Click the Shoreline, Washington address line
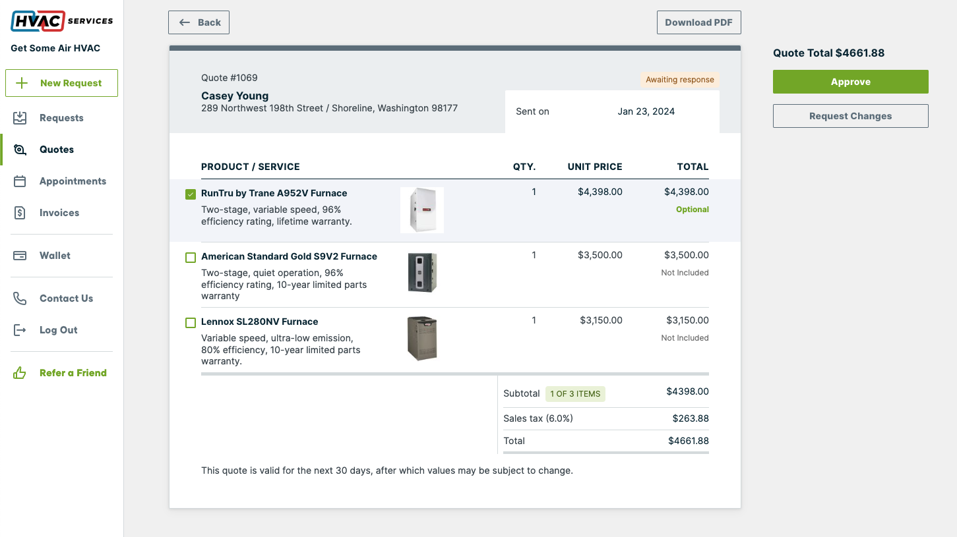 pyautogui.click(x=329, y=108)
